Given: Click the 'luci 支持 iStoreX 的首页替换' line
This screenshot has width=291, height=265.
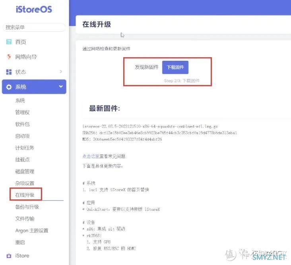Looking at the screenshot, I should pyautogui.click(x=116, y=190).
